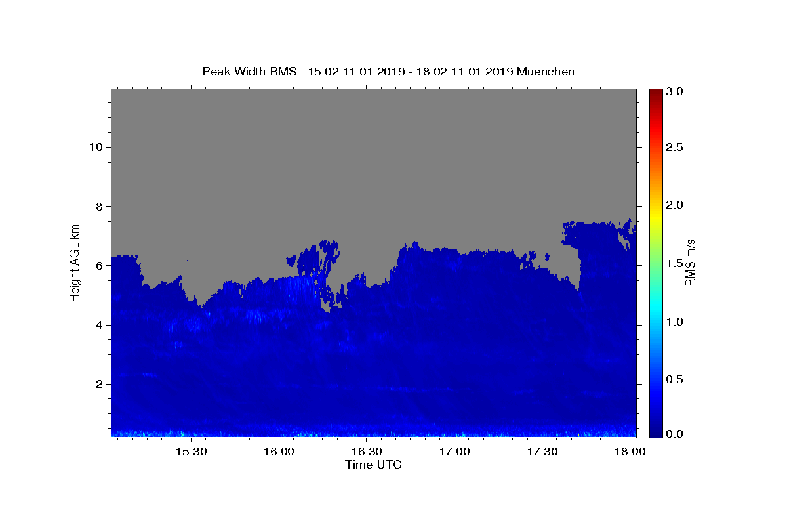Click the 17:30 time tick label

[x=542, y=452]
